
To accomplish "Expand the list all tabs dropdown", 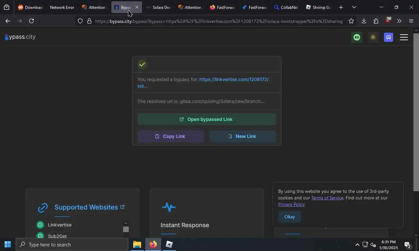I will pos(354,7).
